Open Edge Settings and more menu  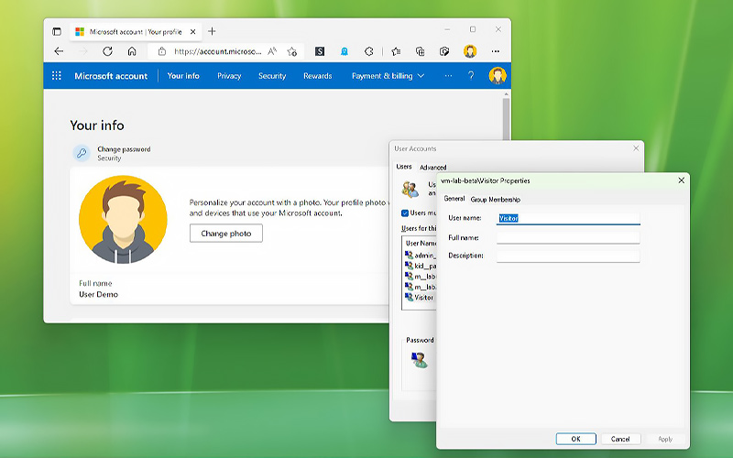(x=496, y=51)
